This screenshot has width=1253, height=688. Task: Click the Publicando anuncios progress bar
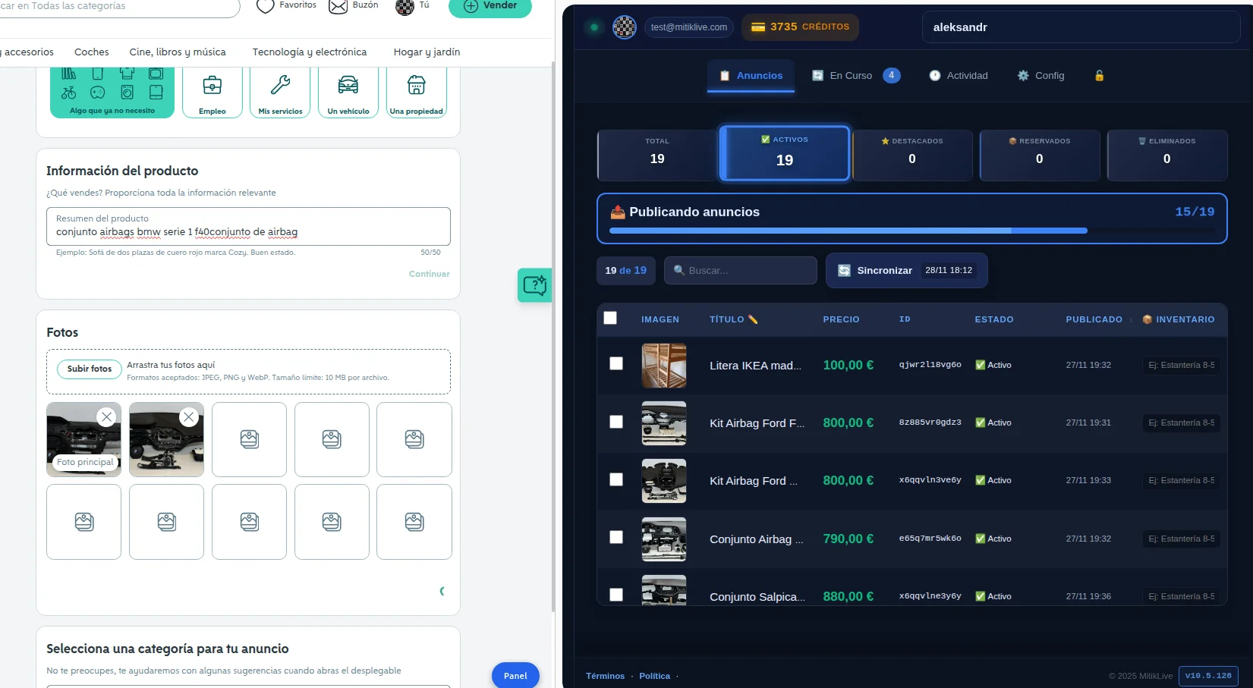tap(848, 230)
